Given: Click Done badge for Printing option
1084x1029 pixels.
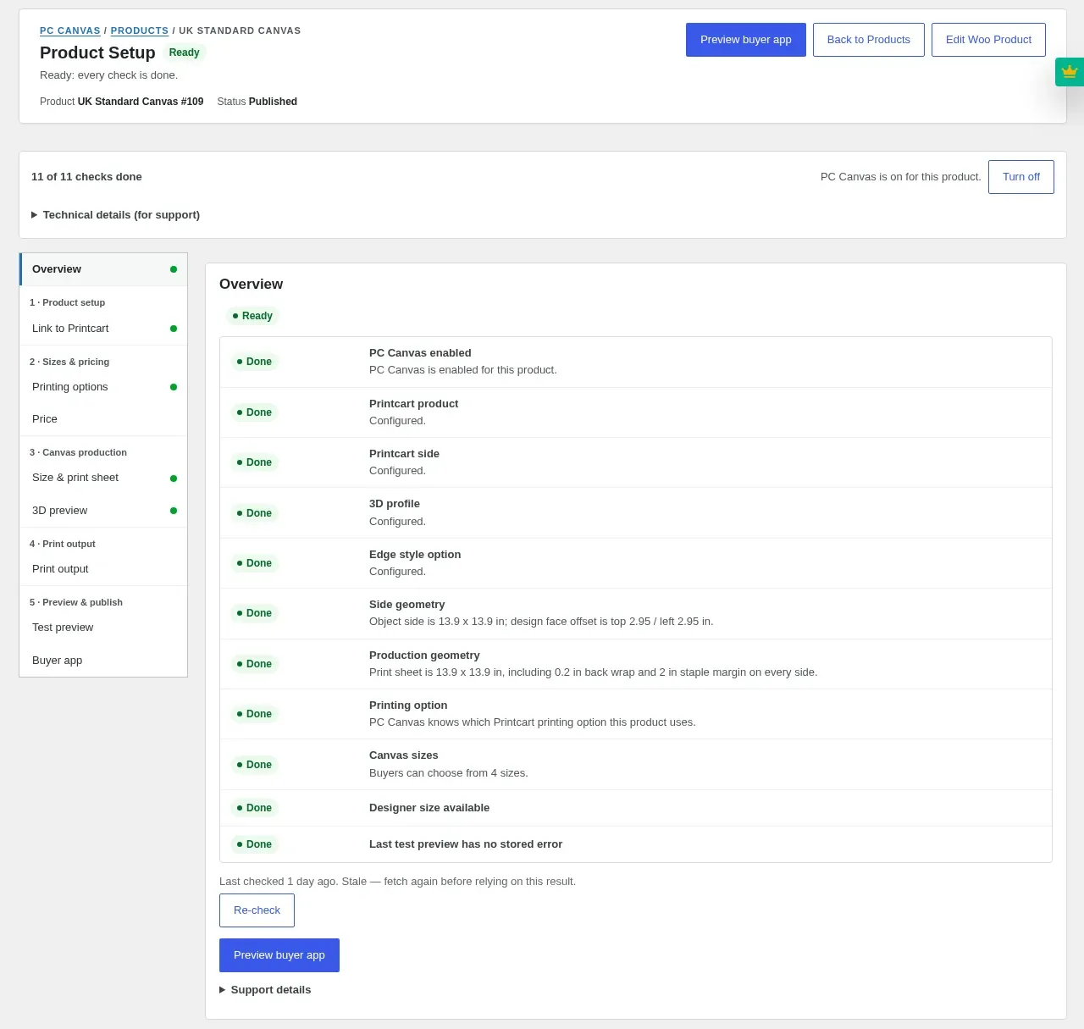Looking at the screenshot, I should tap(254, 714).
